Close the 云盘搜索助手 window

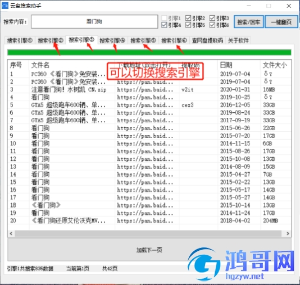(289, 6)
